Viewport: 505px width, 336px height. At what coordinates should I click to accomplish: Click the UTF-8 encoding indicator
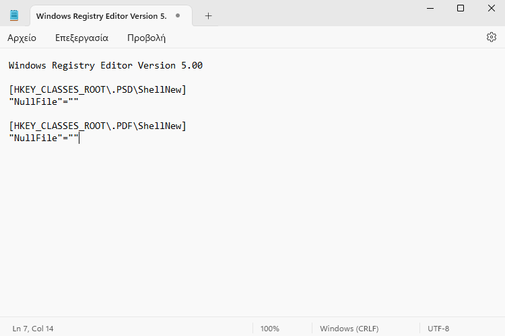tap(438, 329)
